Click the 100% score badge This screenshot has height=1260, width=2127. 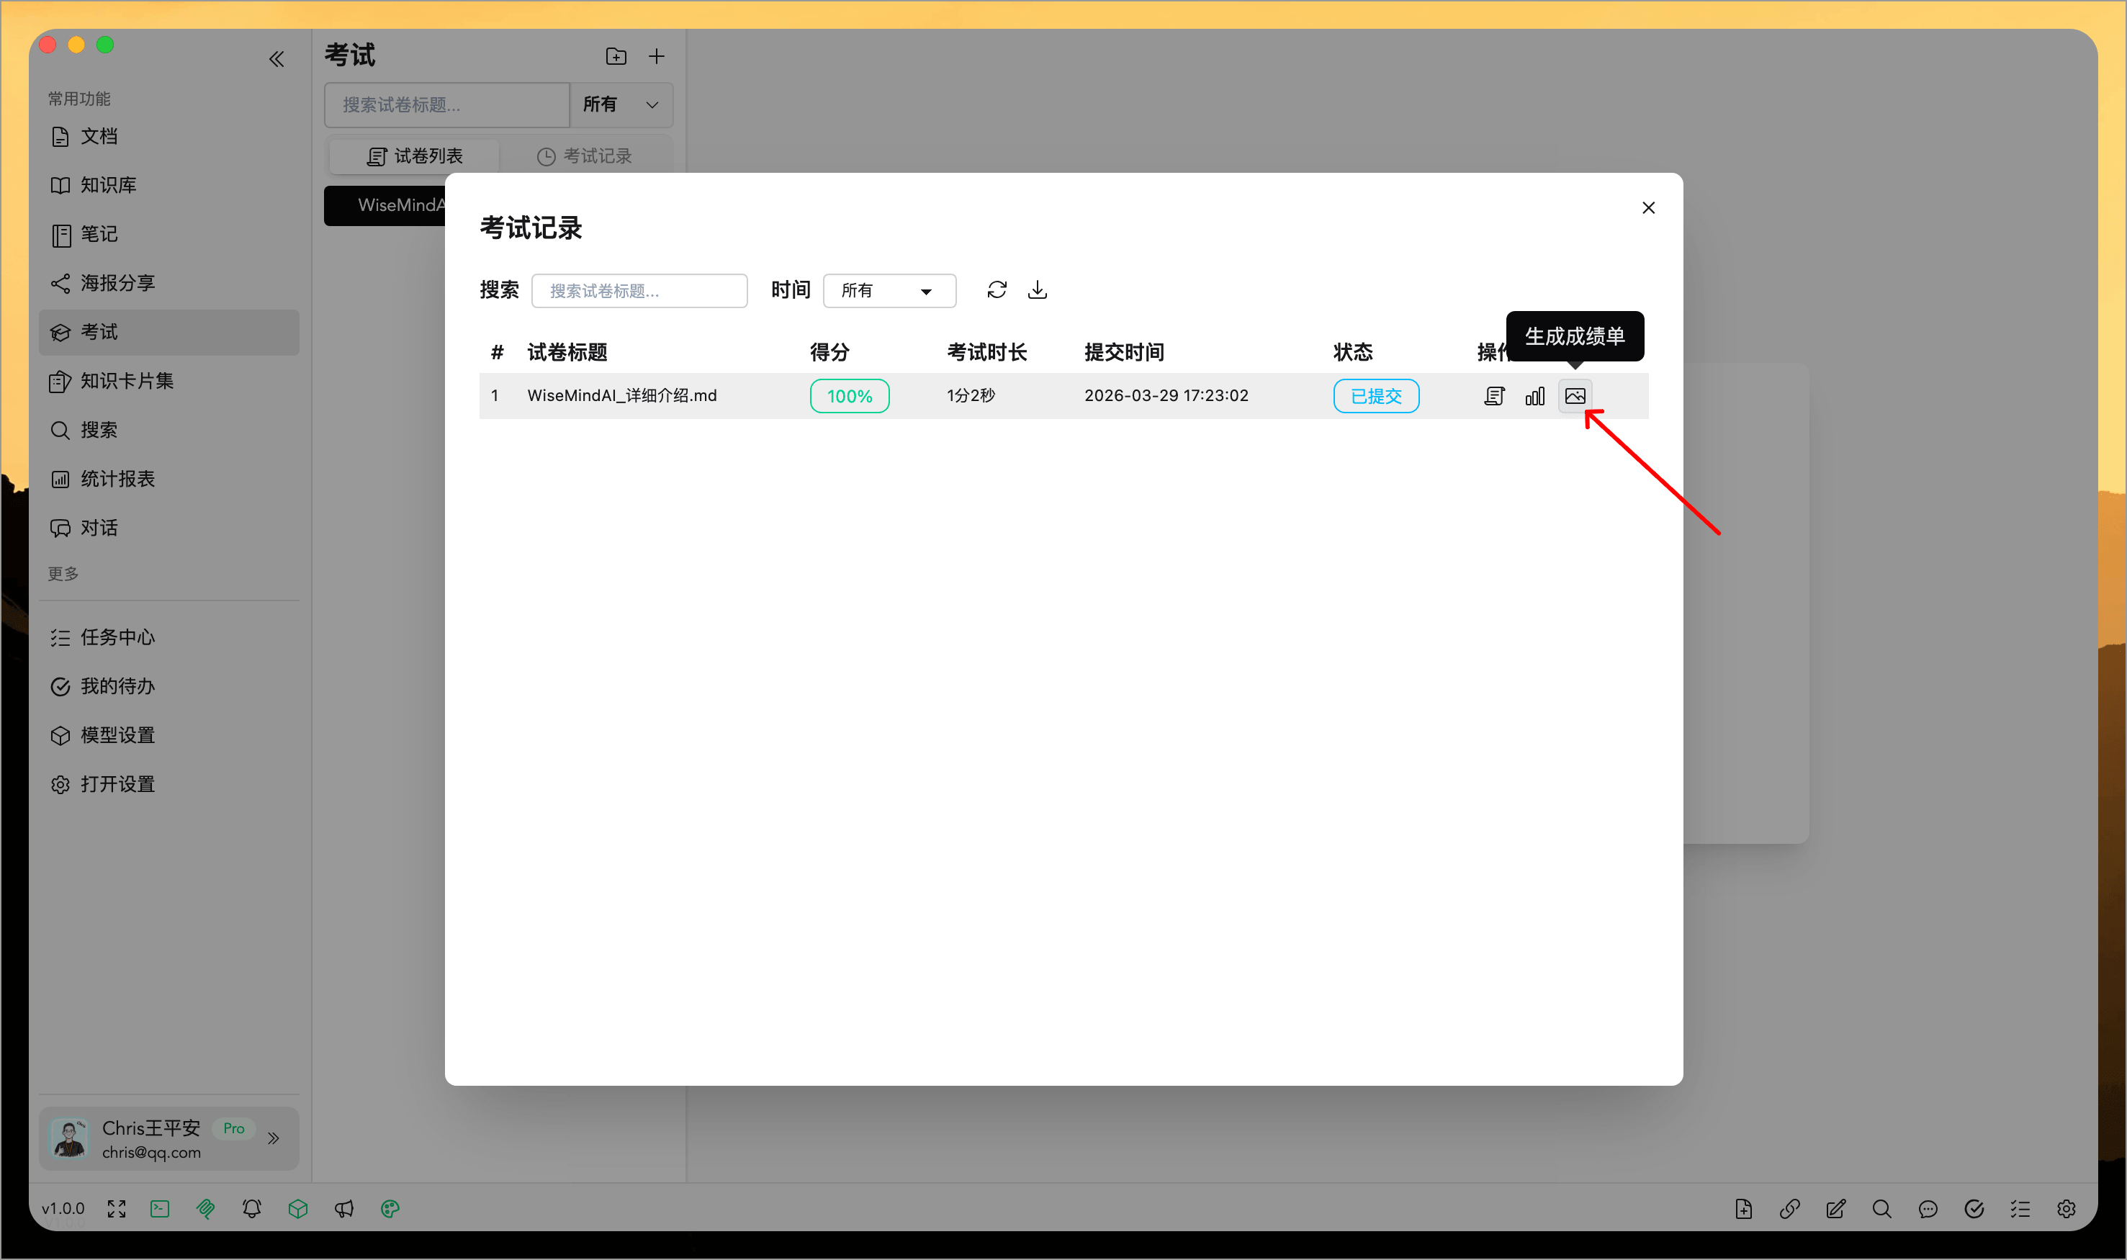point(848,396)
